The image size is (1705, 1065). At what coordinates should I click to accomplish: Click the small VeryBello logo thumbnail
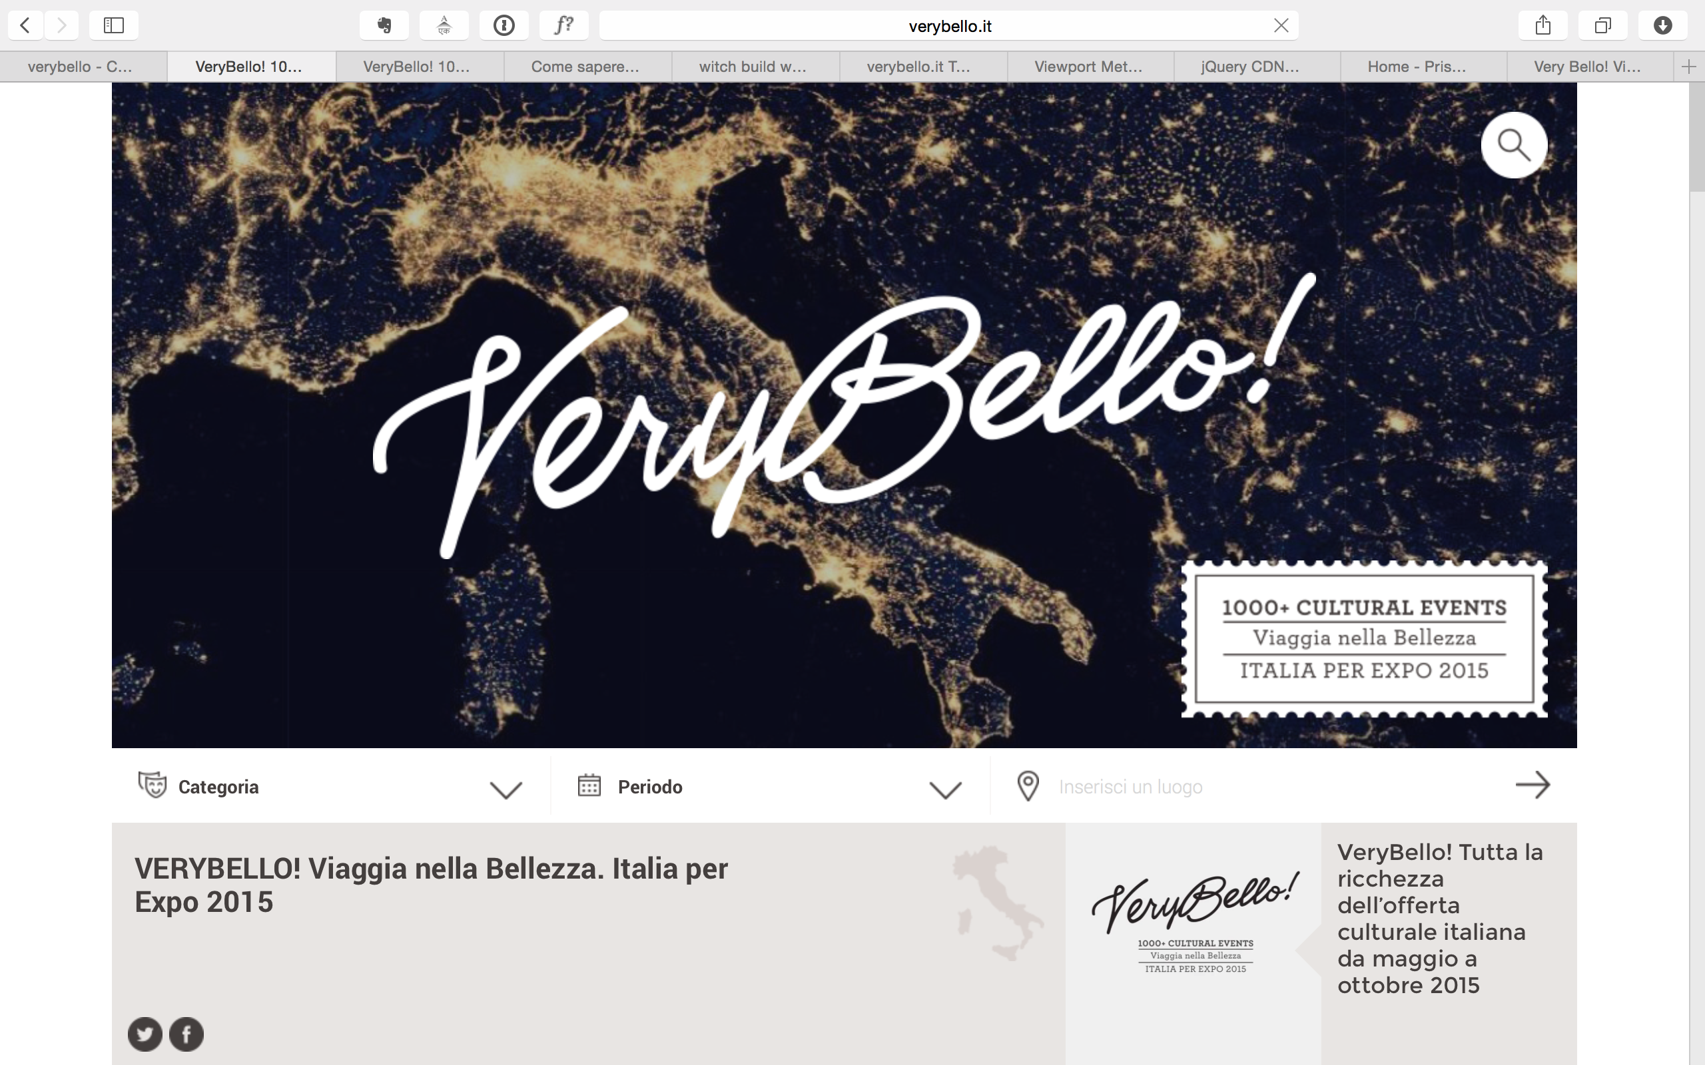pyautogui.click(x=1195, y=923)
